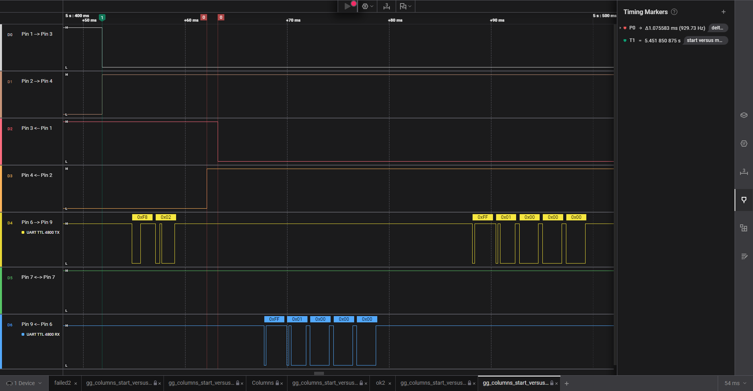753x391 pixels.
Task: Start capture with the play button
Action: coord(347,6)
